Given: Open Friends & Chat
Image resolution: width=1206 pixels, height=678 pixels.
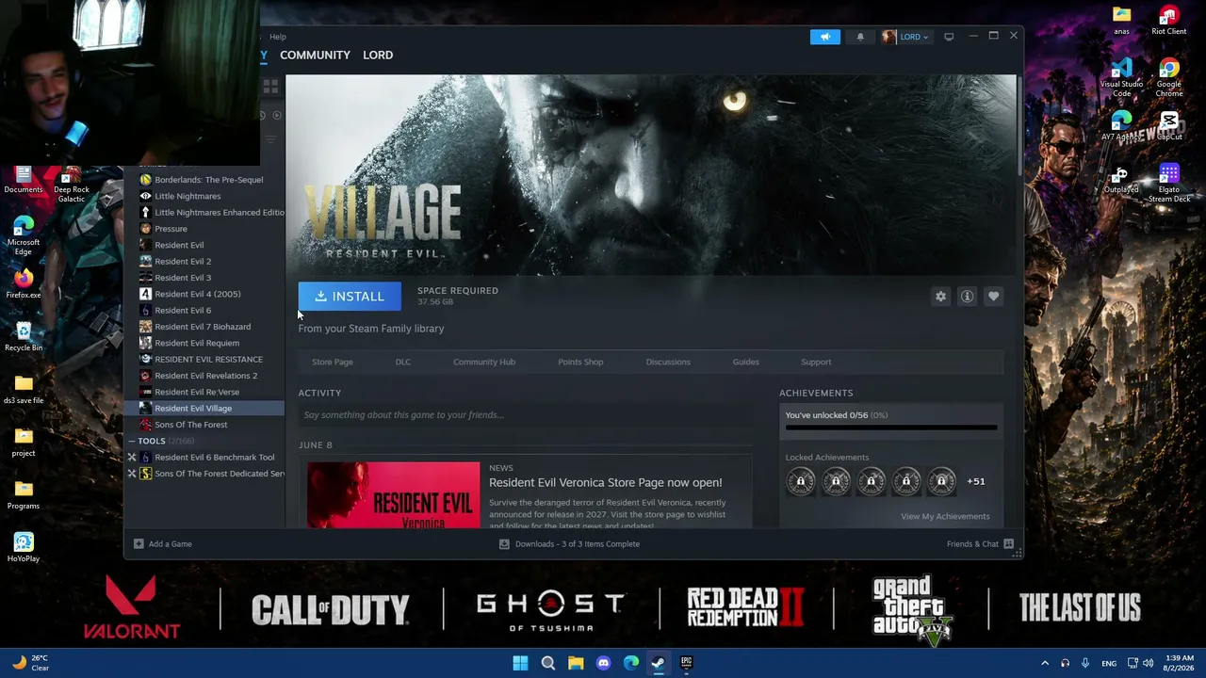Looking at the screenshot, I should tap(980, 544).
